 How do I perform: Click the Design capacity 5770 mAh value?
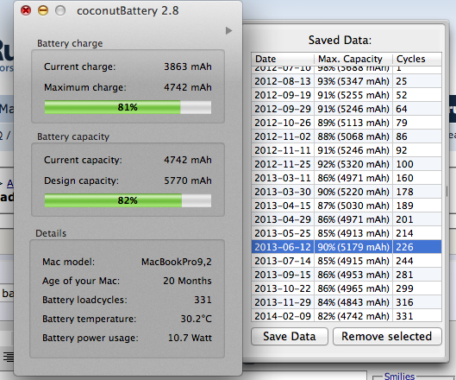[188, 180]
